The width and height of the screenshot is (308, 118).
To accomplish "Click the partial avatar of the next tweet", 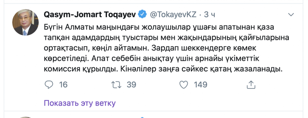I will tap(25, 117).
